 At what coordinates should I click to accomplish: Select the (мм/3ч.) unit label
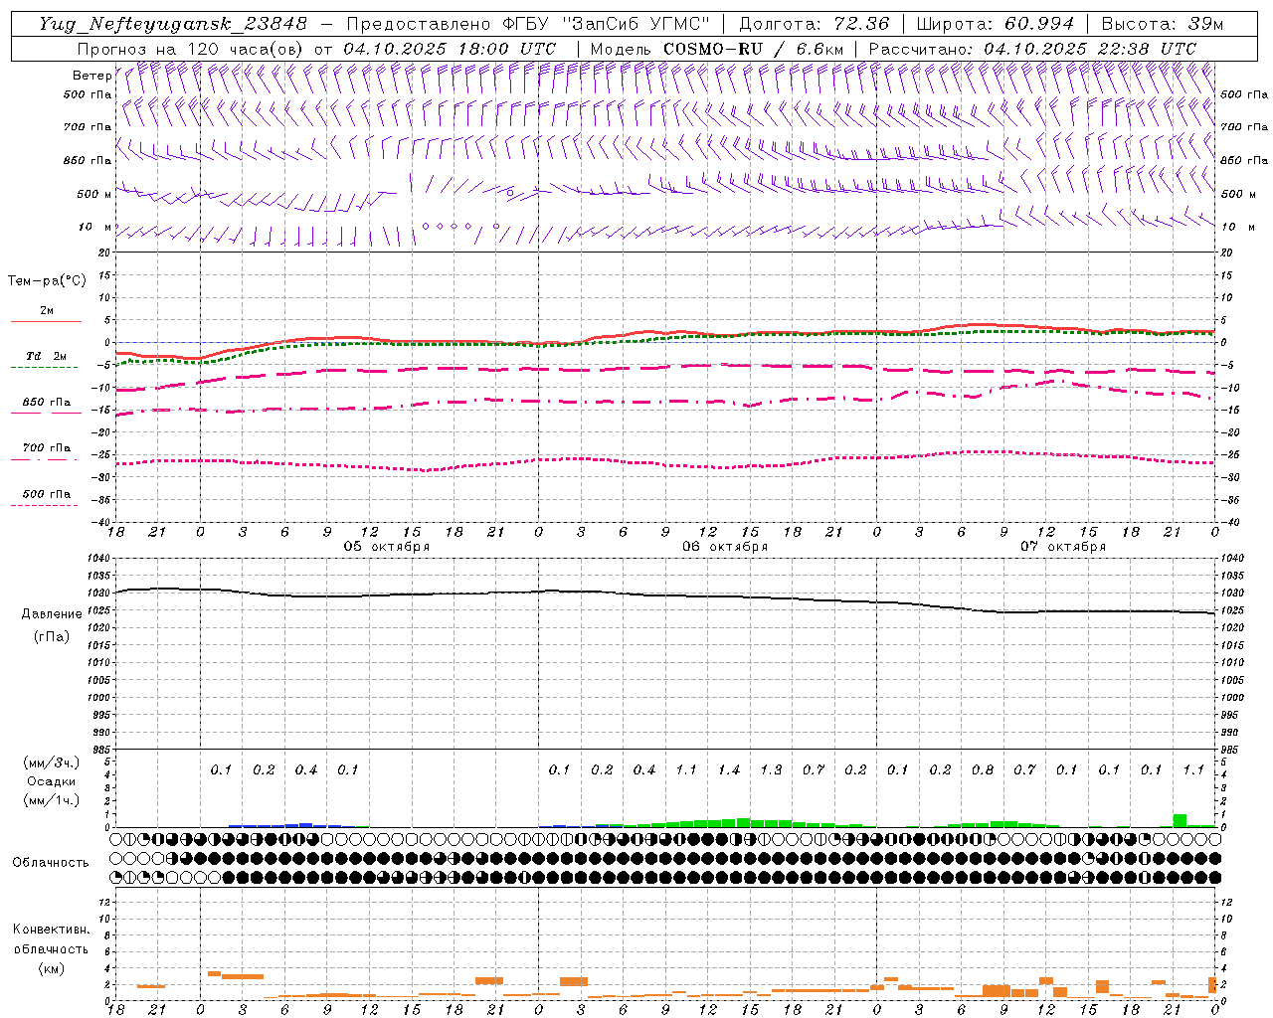click(52, 763)
